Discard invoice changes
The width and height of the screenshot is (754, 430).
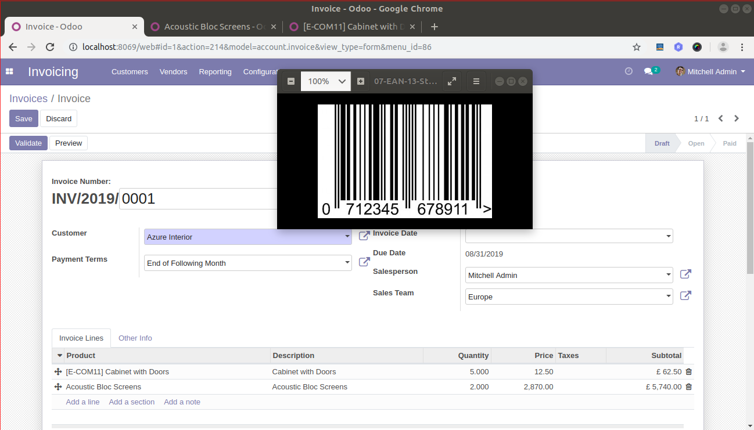pos(59,118)
